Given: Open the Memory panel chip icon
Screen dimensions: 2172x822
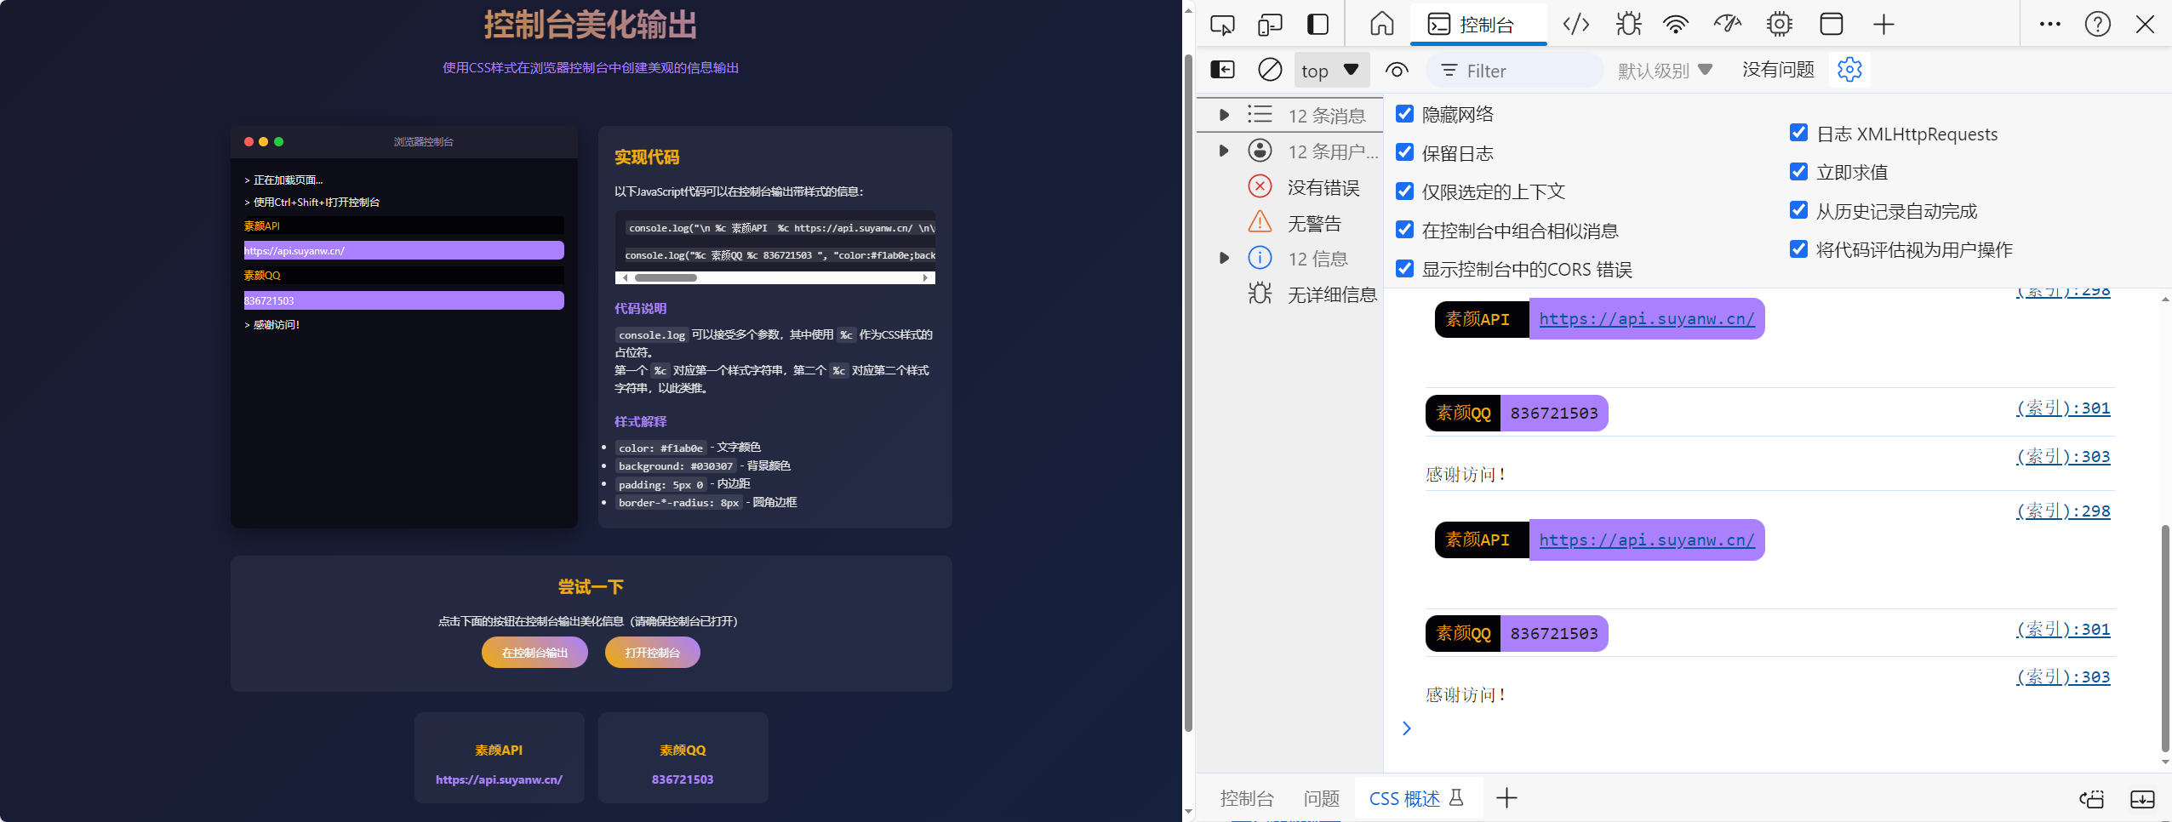Looking at the screenshot, I should click(x=1779, y=24).
